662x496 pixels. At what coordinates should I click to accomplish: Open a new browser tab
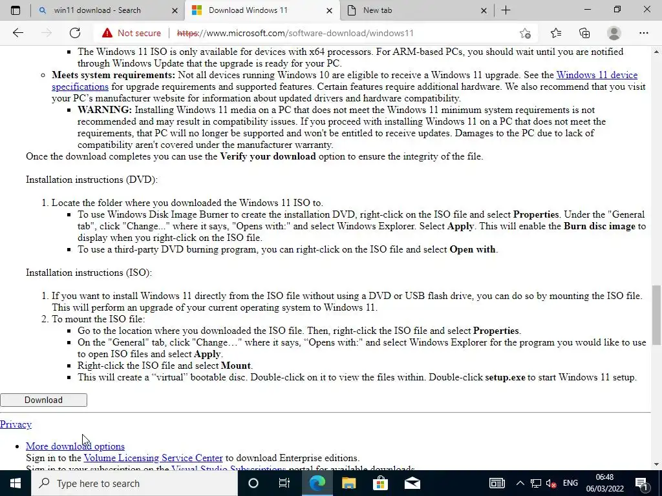coord(506,10)
